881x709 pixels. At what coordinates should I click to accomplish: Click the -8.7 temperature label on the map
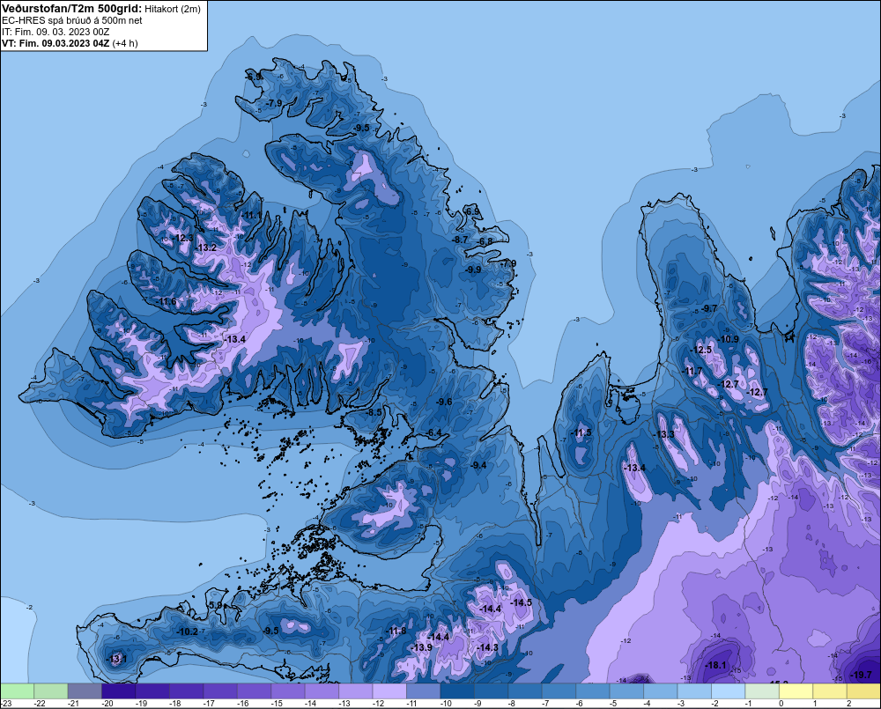460,240
